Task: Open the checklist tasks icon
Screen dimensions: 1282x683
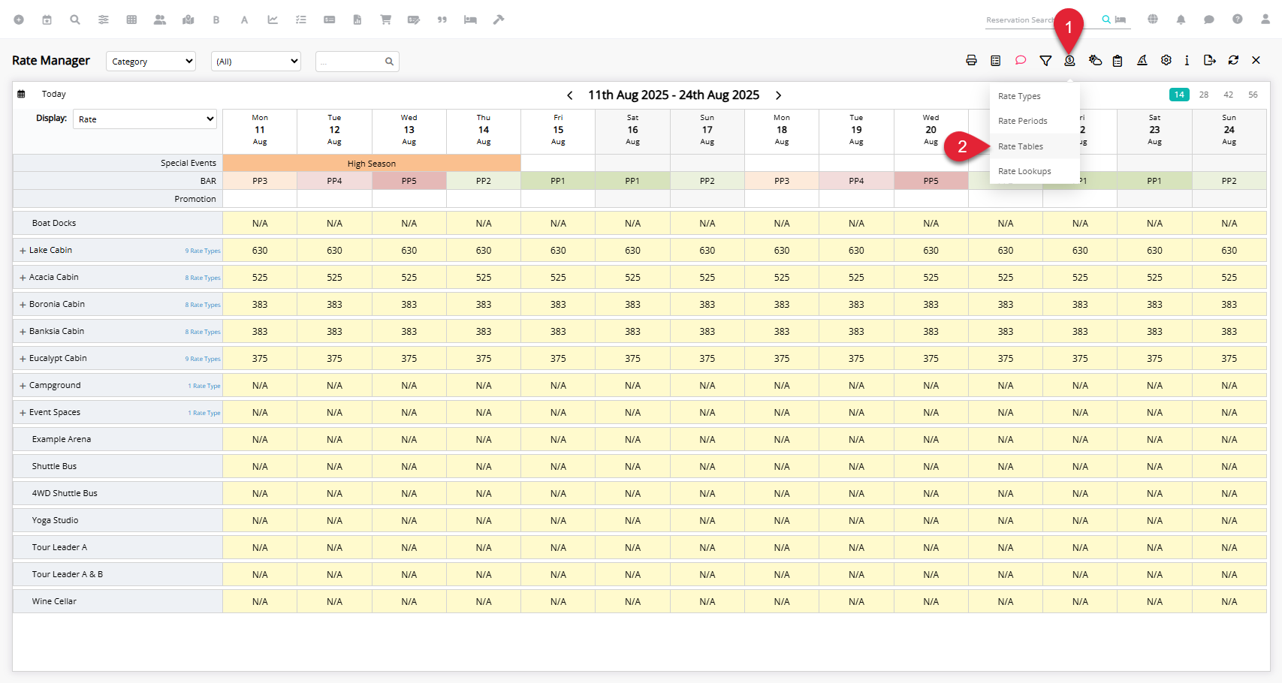Action: tap(301, 20)
